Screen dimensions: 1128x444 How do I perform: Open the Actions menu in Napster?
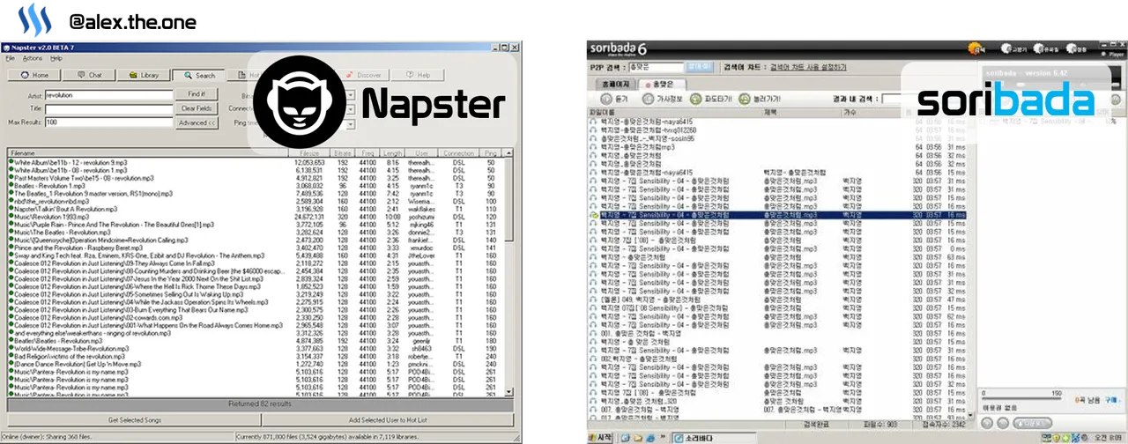click(33, 58)
